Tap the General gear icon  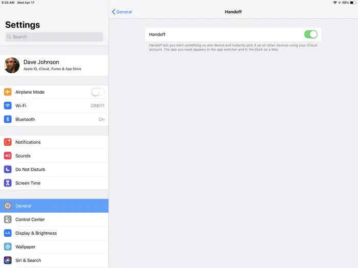(8, 206)
